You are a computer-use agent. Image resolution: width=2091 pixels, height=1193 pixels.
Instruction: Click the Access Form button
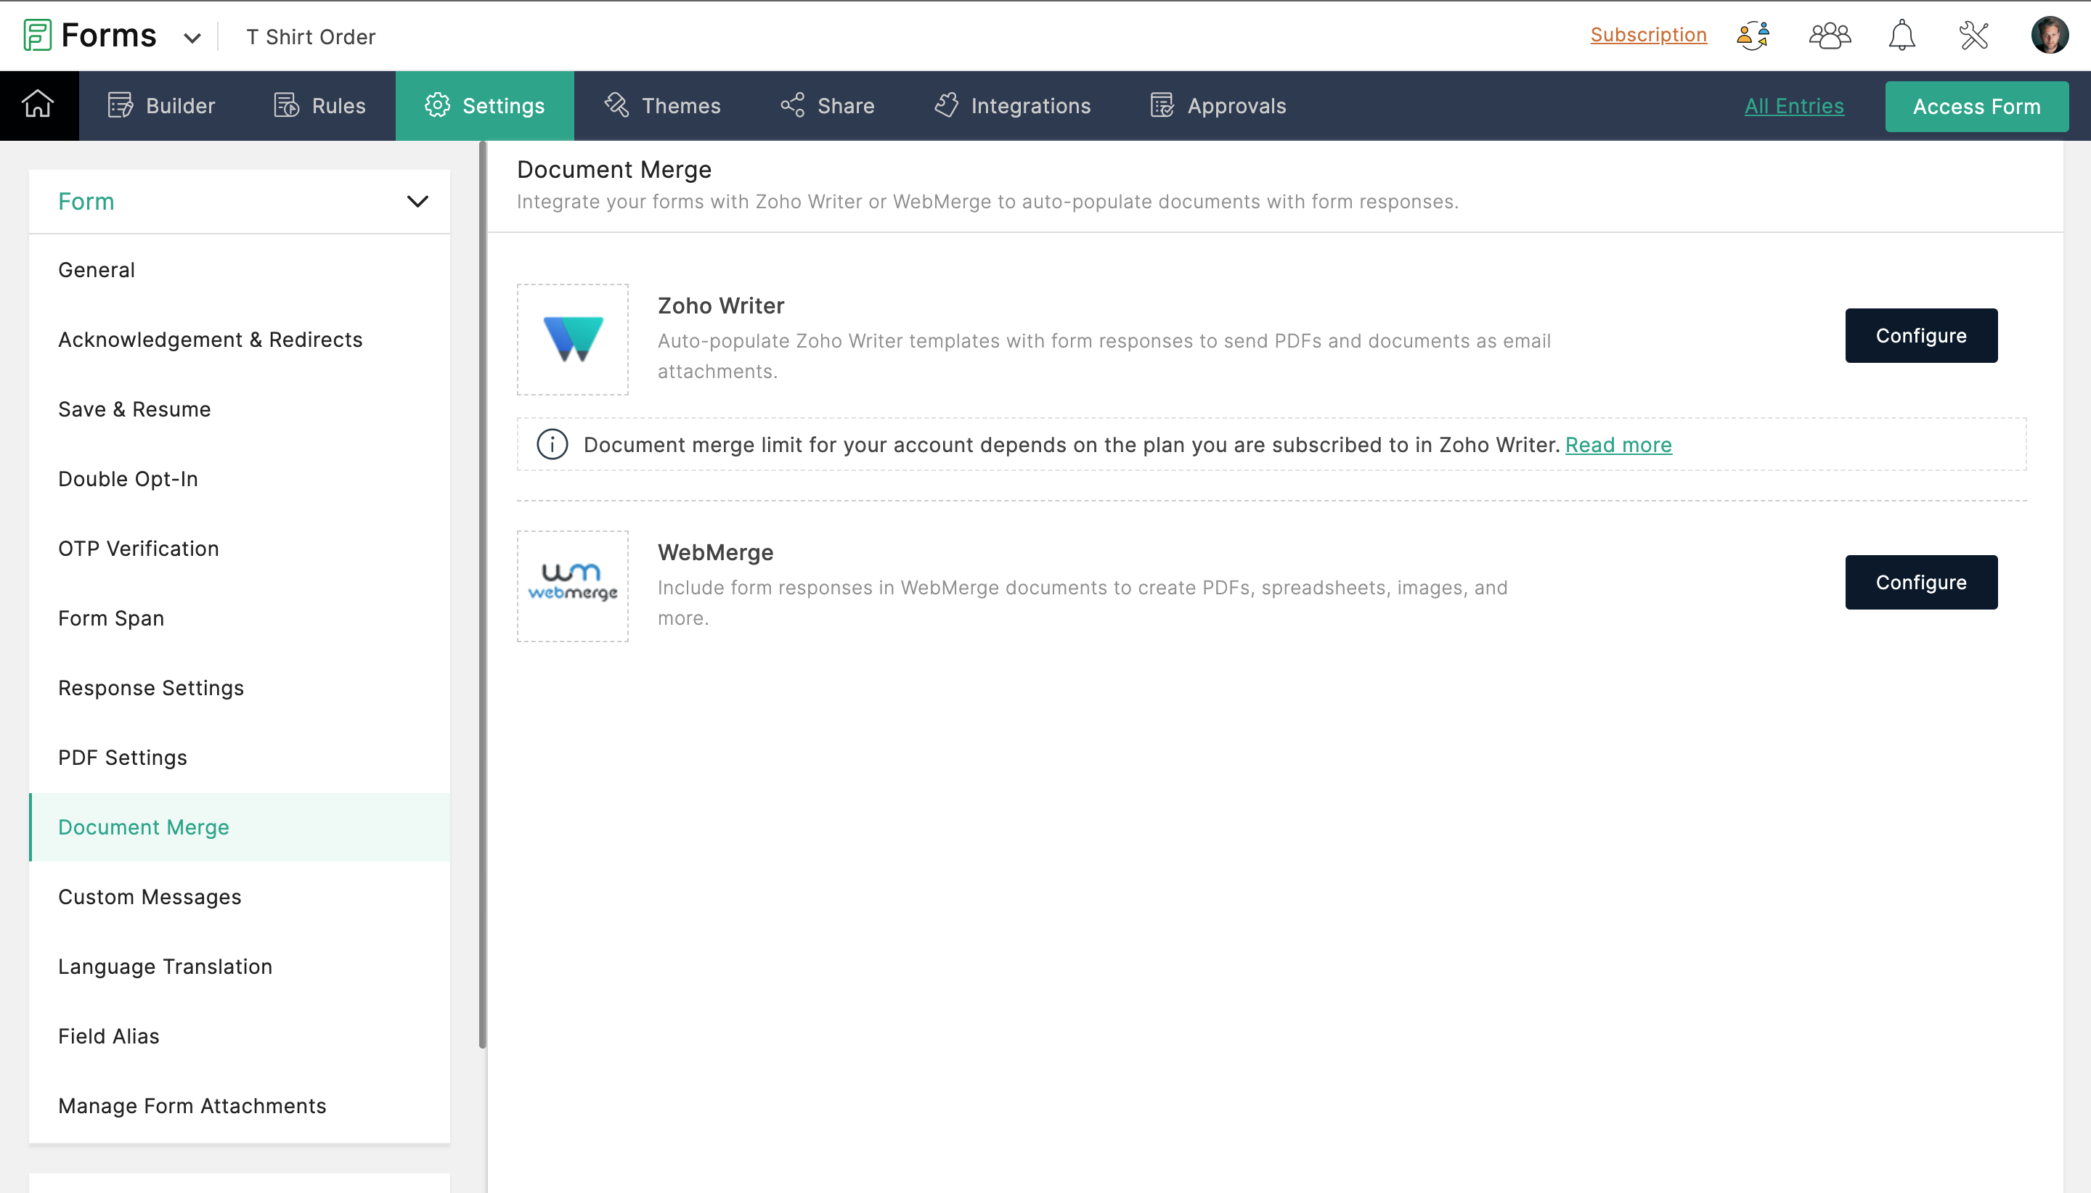coord(1976,106)
